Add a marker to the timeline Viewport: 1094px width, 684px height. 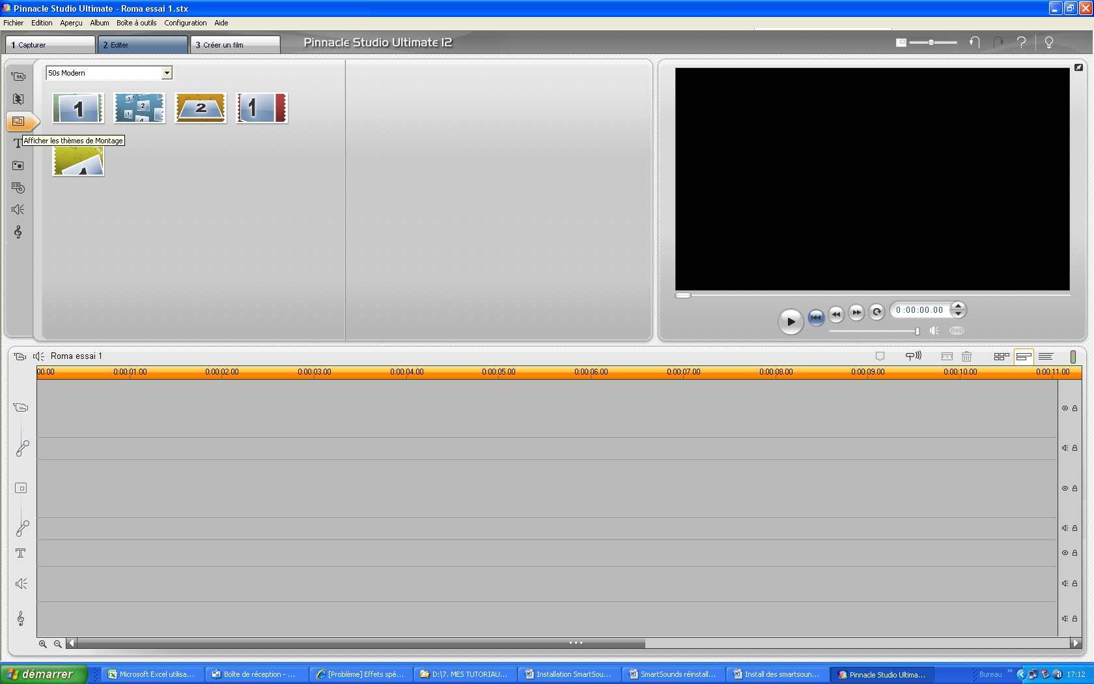coord(880,356)
